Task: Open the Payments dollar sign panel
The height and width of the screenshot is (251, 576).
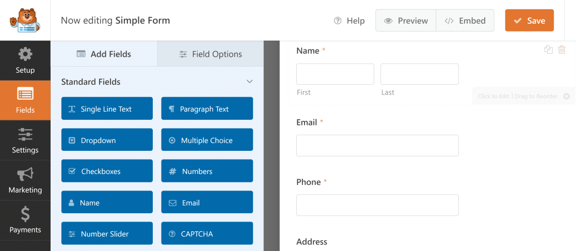Action: [x=25, y=220]
